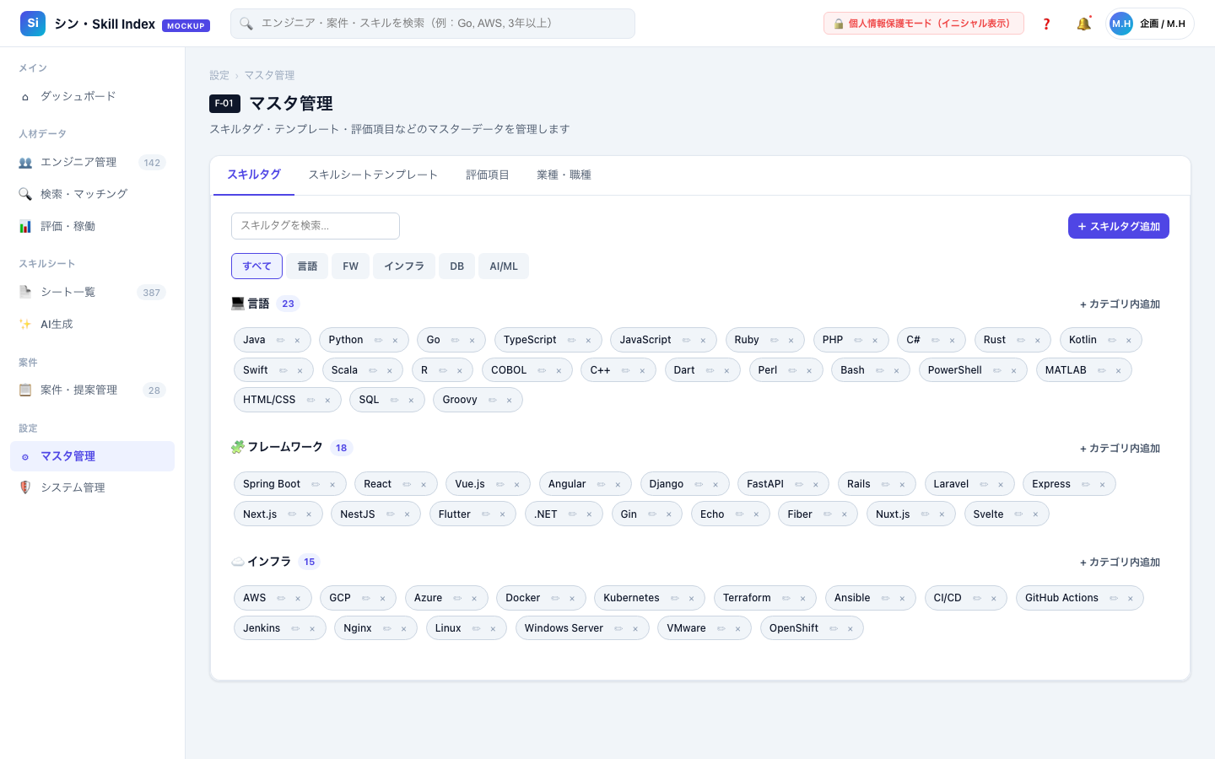Switch to スキルシートテンプレート tab
The width and height of the screenshot is (1215, 759).
[x=373, y=175]
